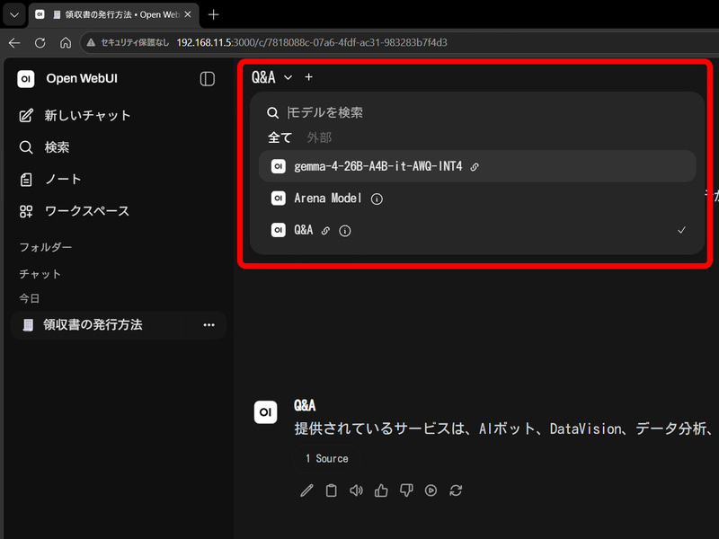Click the link icon beside gemma-4-26B model
Viewport: 719px width, 539px height.
475,167
